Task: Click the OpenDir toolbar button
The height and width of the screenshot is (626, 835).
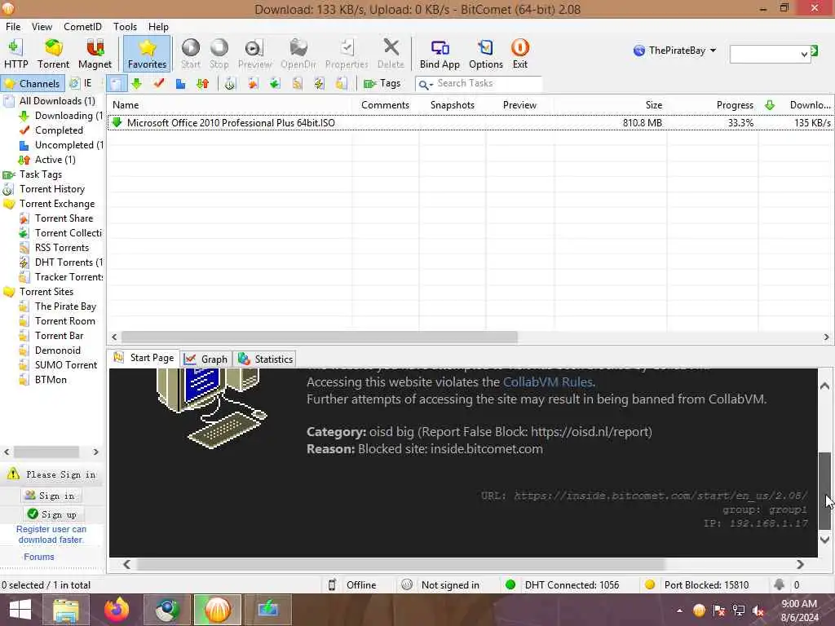Action: point(298,55)
